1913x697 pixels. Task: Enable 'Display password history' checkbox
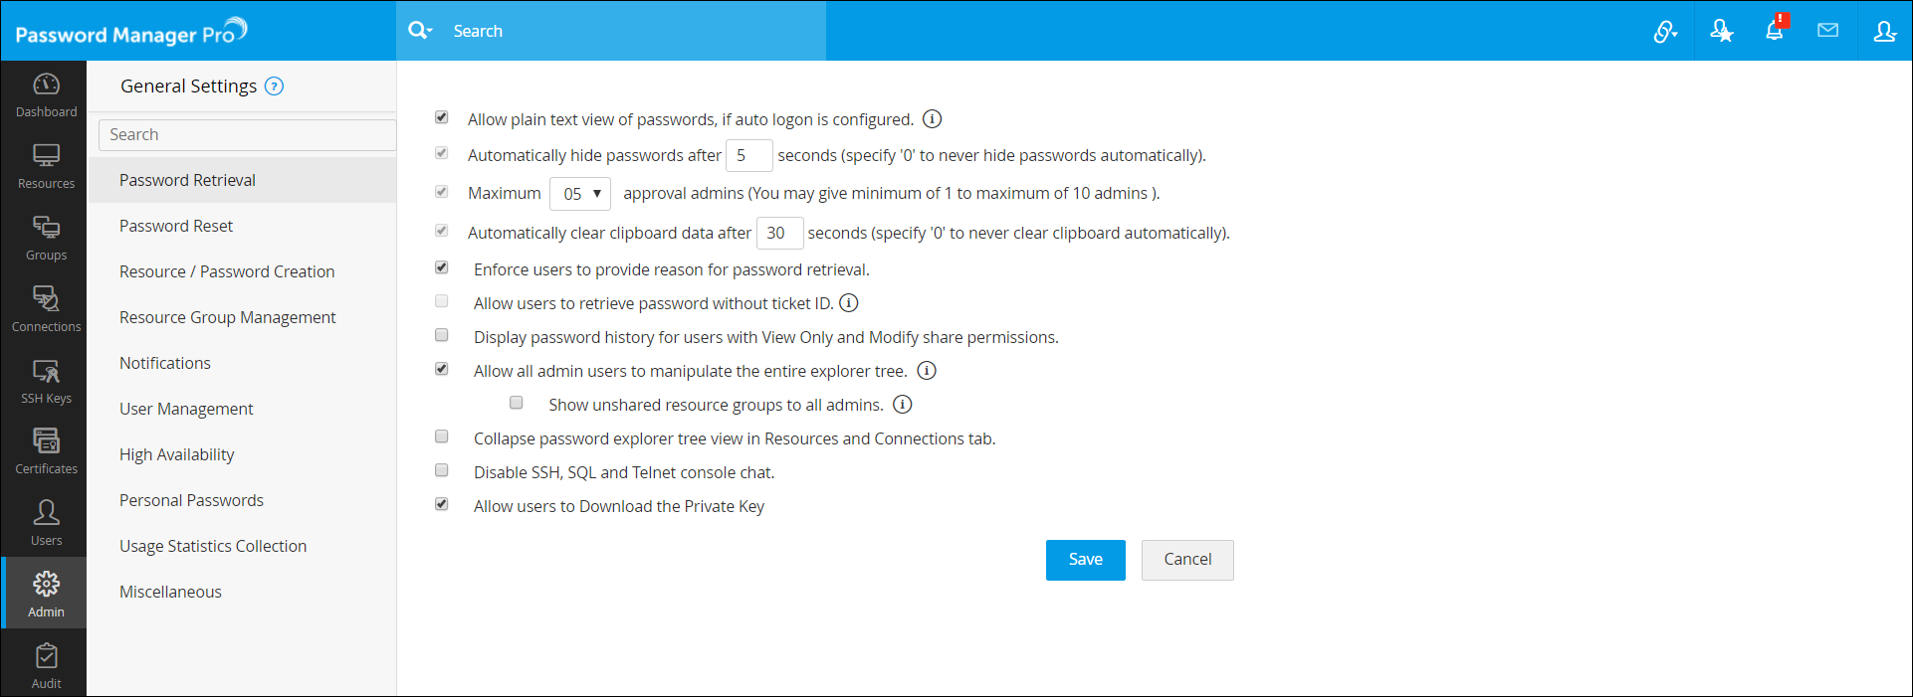click(x=442, y=336)
